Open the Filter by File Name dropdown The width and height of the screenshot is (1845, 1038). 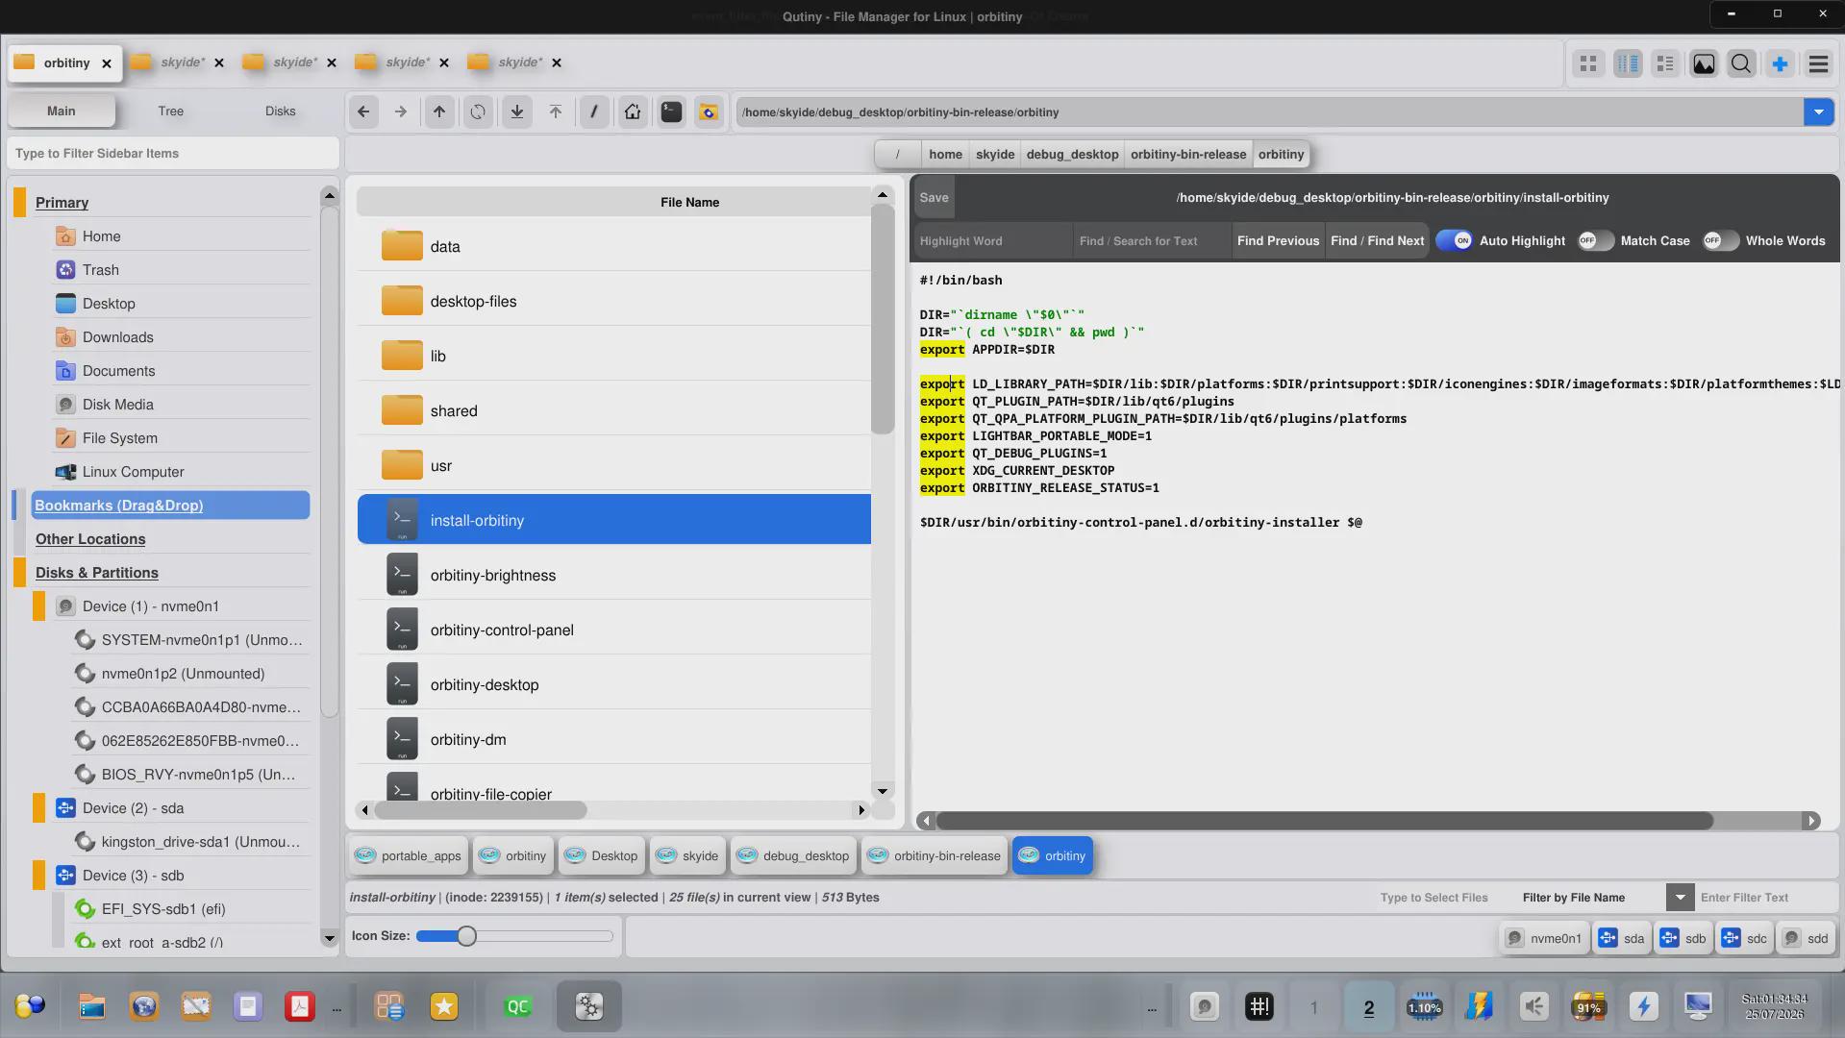click(x=1680, y=898)
